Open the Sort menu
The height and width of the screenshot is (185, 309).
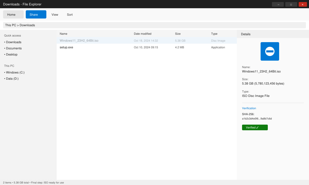(x=70, y=15)
